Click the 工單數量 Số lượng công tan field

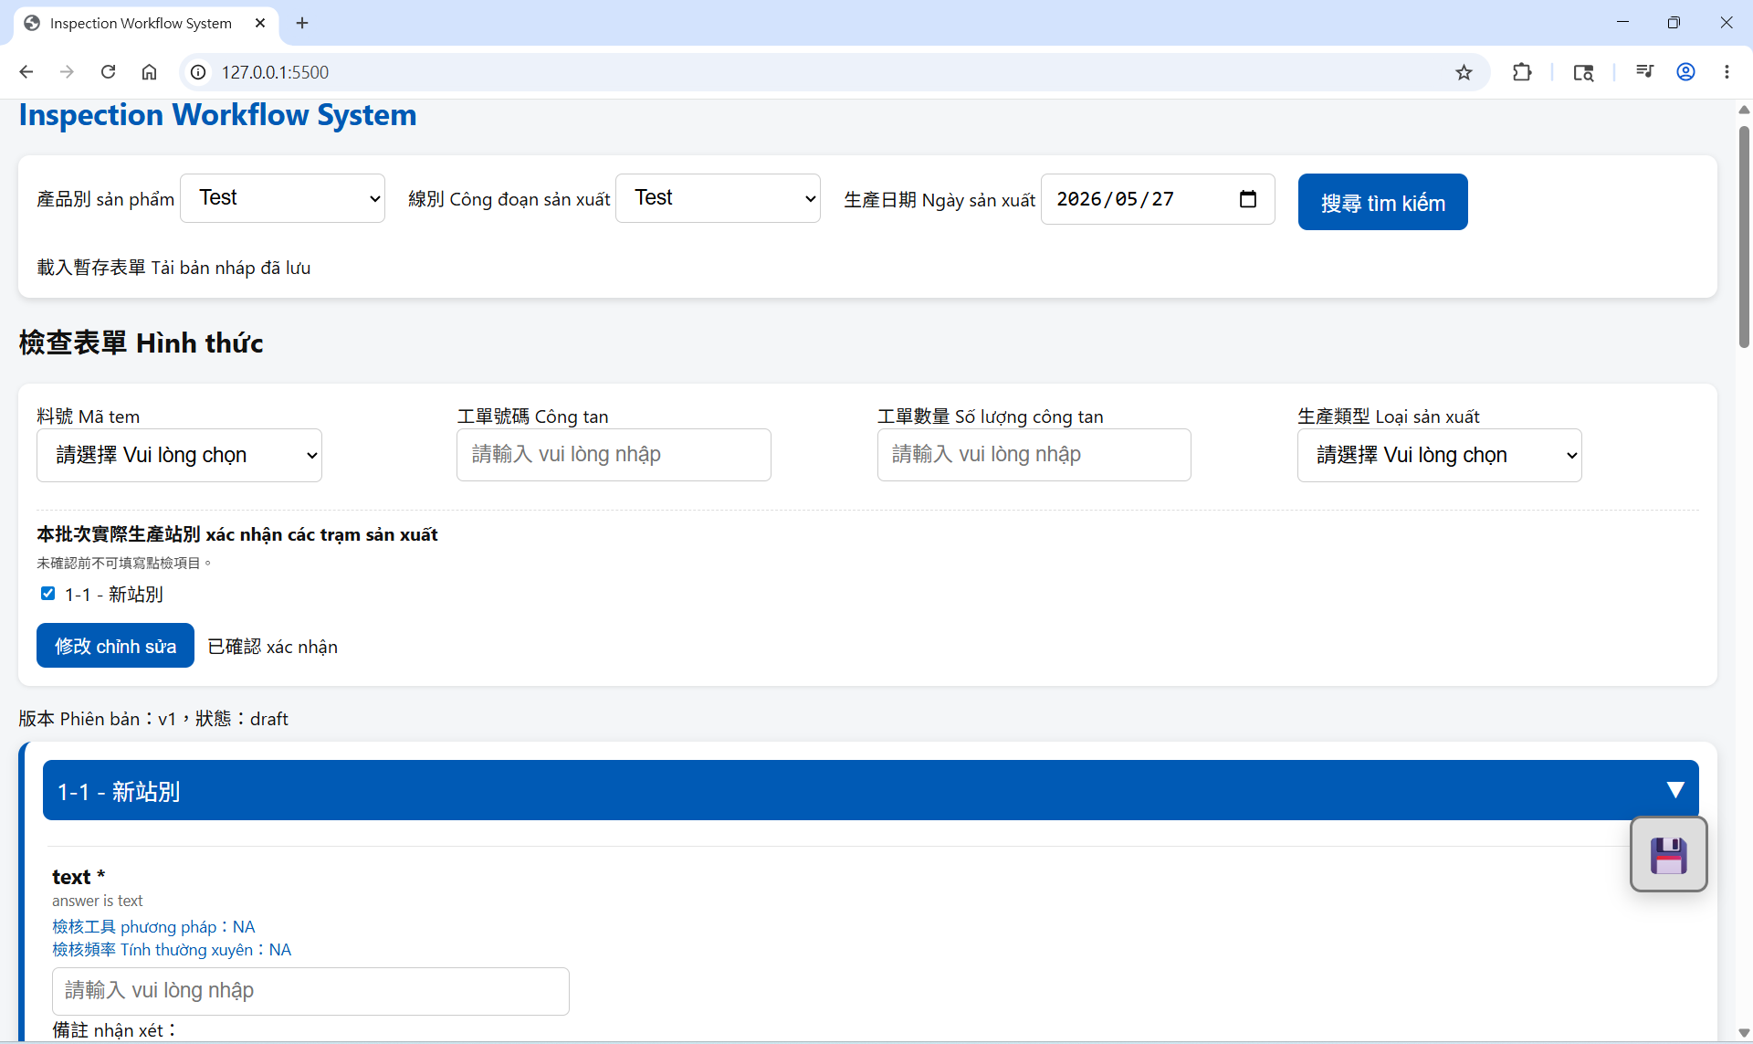pyautogui.click(x=1034, y=455)
